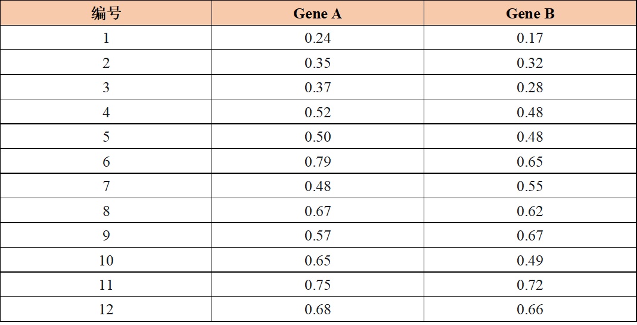Click the 编号 column header cell
Image resolution: width=637 pixels, height=325 pixels.
[x=106, y=14]
